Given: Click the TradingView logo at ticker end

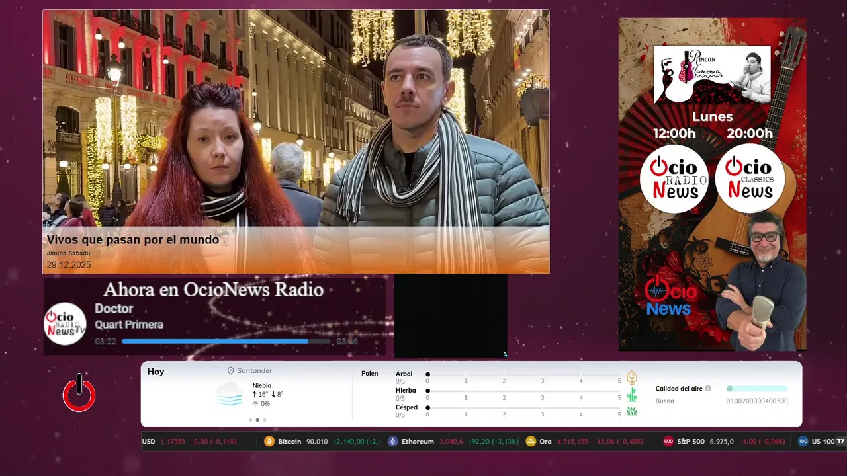Looking at the screenshot, I should [x=840, y=442].
